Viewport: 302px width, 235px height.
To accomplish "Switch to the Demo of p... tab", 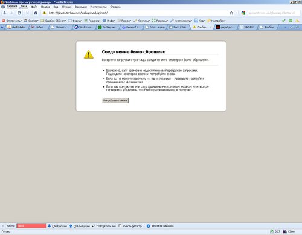I will click(131, 27).
